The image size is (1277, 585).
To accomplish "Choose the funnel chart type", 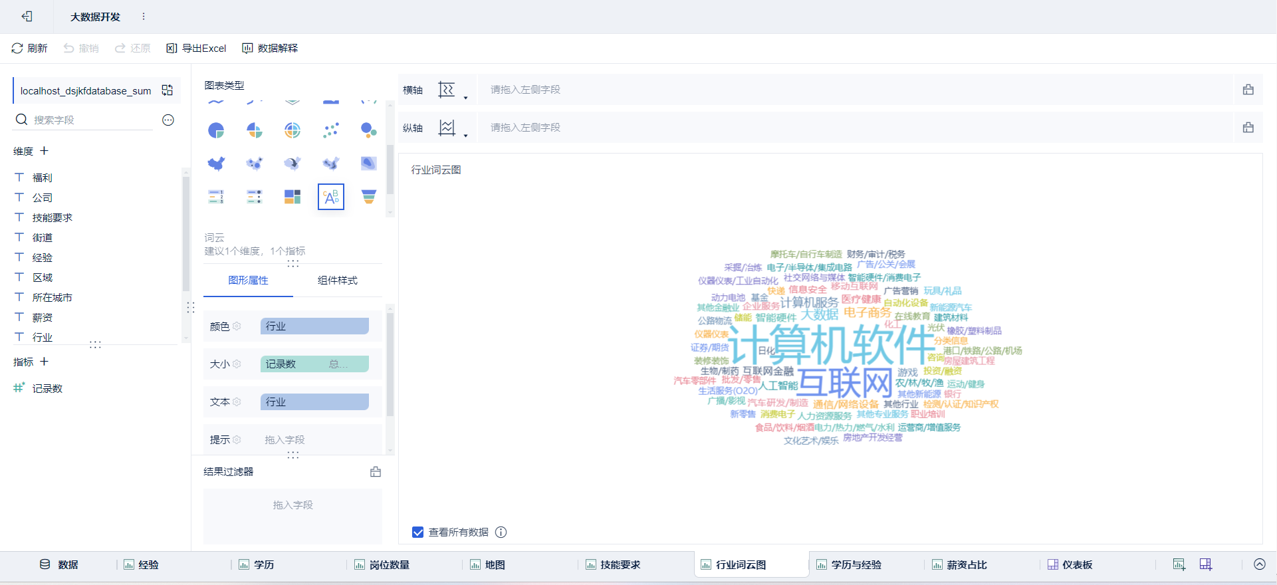I will 369,197.
